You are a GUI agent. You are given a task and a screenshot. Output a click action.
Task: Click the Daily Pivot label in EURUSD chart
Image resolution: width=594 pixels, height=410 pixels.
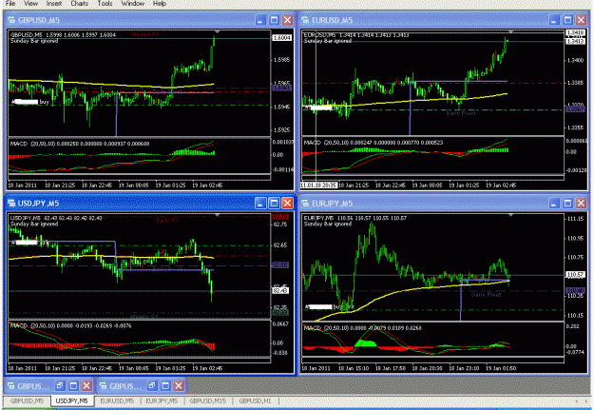coord(460,113)
